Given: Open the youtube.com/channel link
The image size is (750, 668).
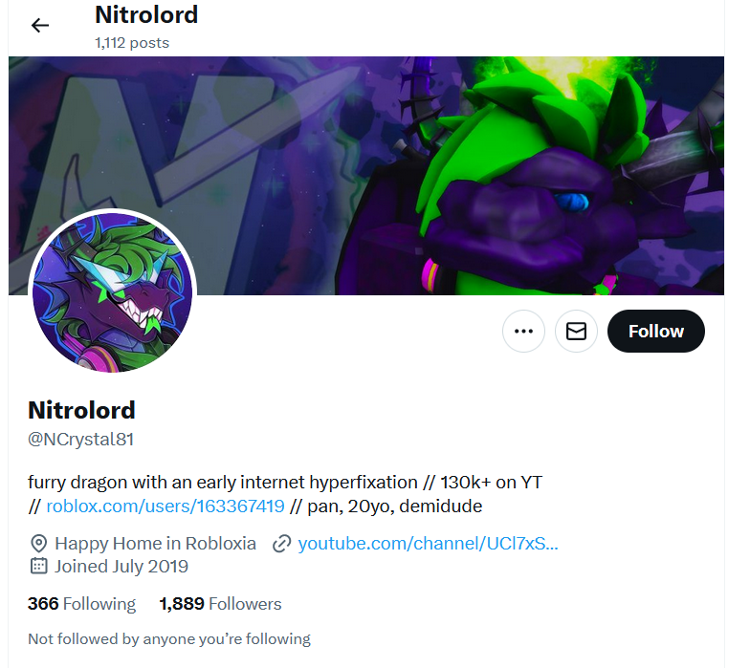Looking at the screenshot, I should (428, 544).
